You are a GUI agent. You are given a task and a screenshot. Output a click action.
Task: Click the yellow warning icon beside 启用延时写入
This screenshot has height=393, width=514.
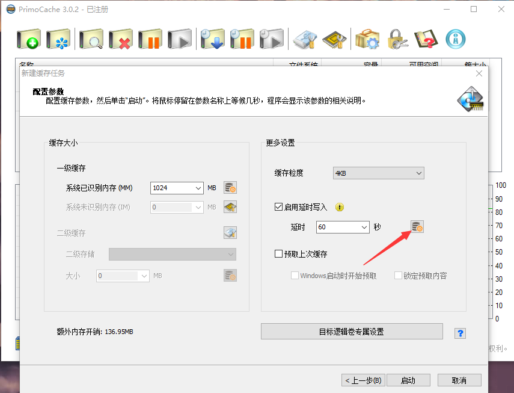pos(340,207)
